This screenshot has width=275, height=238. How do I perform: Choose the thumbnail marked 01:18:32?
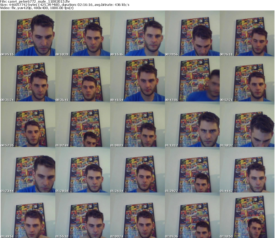247,124
